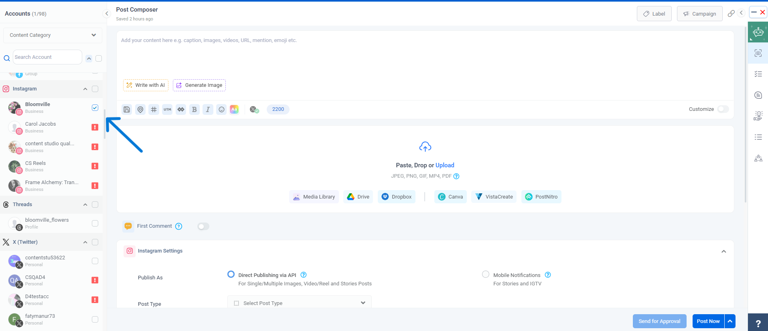This screenshot has height=331, width=768.
Task: Click the save draft icon in toolbar
Action: point(127,109)
